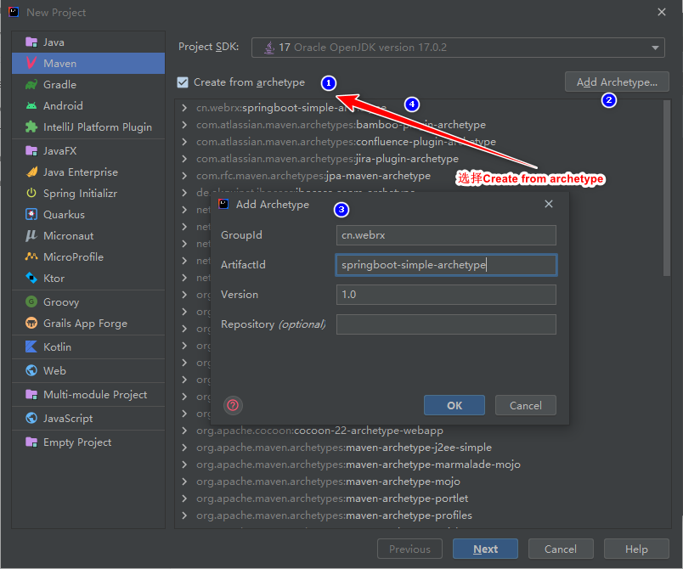The height and width of the screenshot is (569, 683).
Task: Focus the ArtifactId input field
Action: [446, 265]
